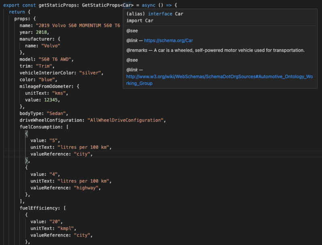322x245 pixels.
Task: Click the async keyword
Action: [x=149, y=5]
